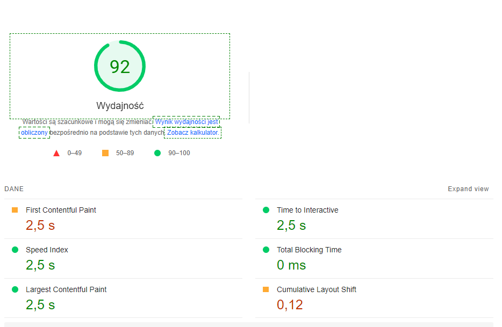The height and width of the screenshot is (327, 502).
Task: Click the performance score gauge showing 92
Action: pyautogui.click(x=120, y=67)
